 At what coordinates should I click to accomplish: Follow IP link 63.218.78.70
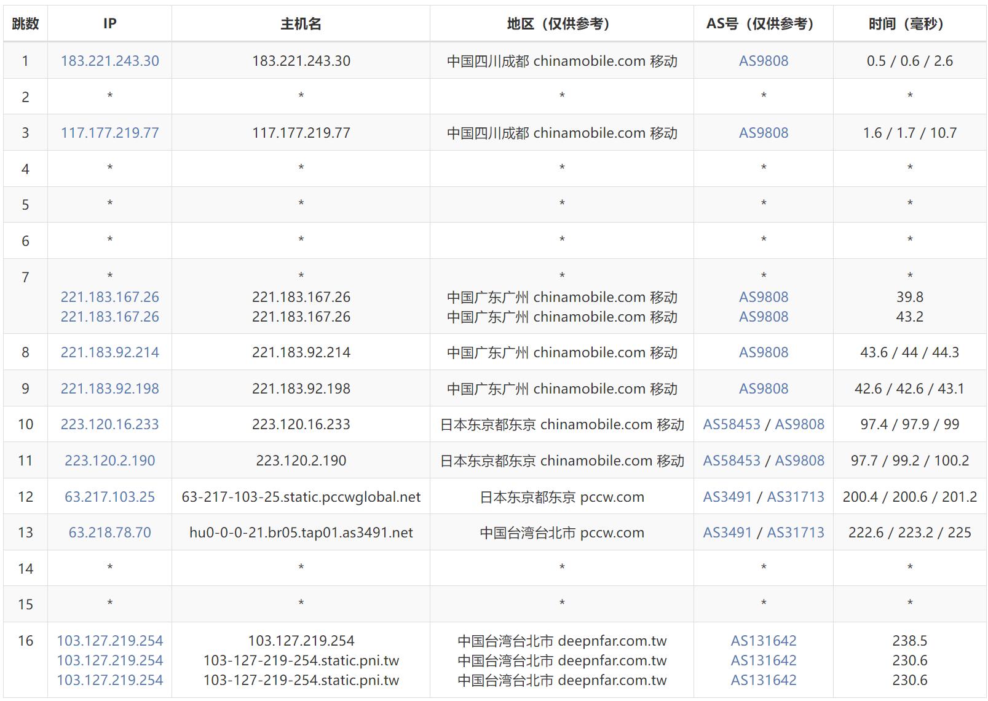pyautogui.click(x=109, y=533)
